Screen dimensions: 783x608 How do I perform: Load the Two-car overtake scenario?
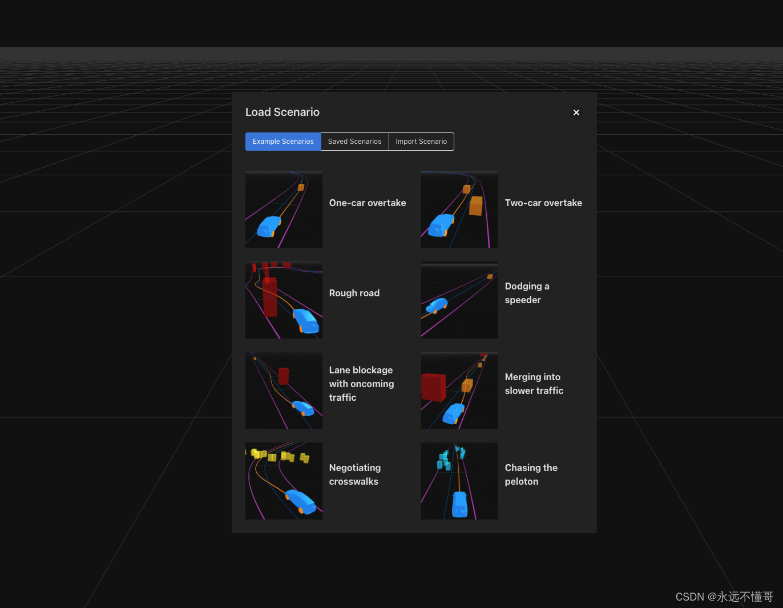coord(543,203)
